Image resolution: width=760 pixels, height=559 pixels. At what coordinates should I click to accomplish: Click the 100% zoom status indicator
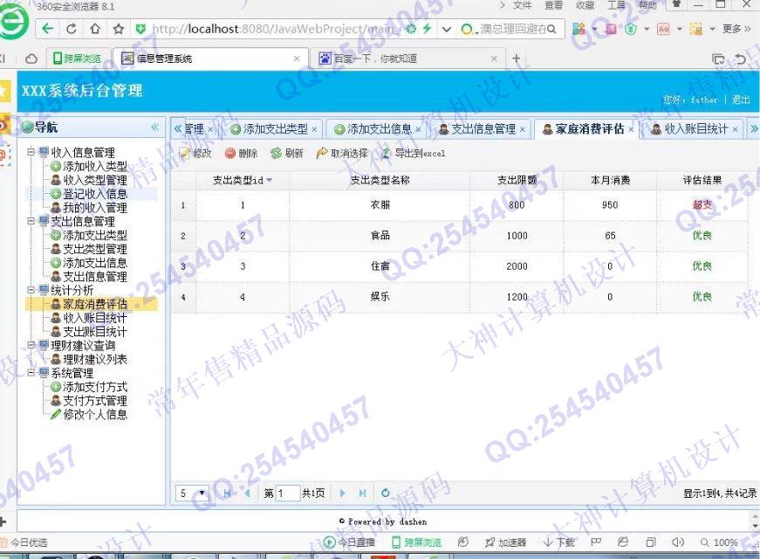point(719,542)
